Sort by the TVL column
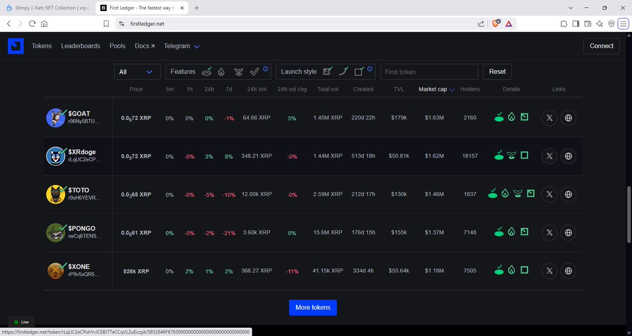Viewport: 632px width, 336px height. [399, 89]
